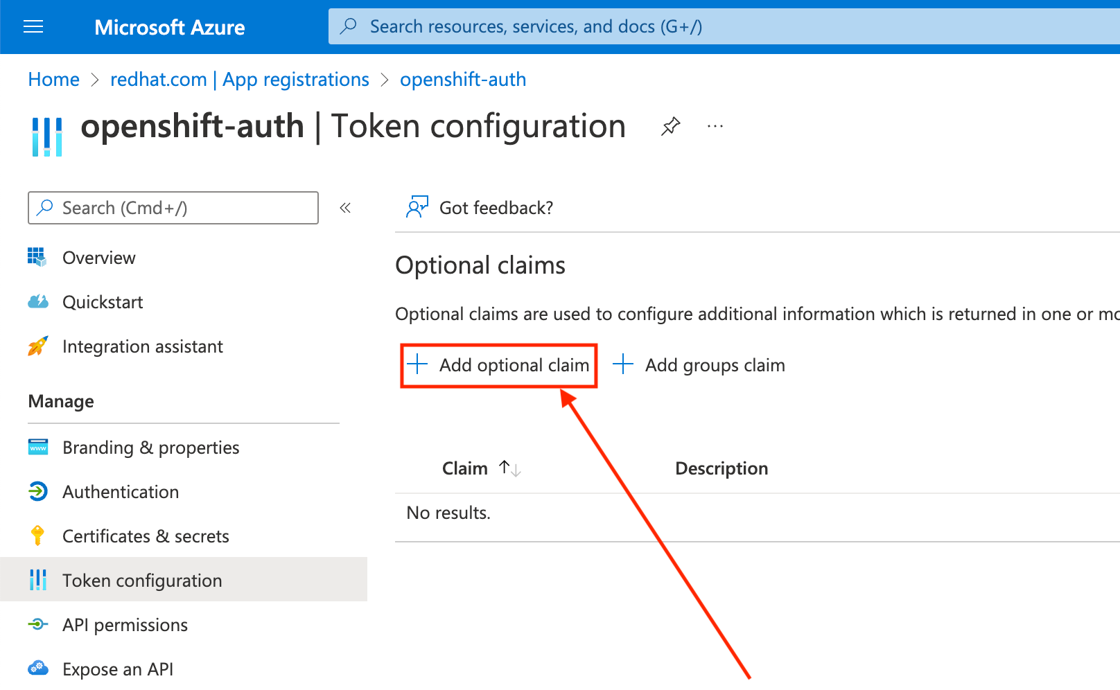Screen dimensions: 1120x690
Task: Open the hamburger portal menu
Action: coord(33,27)
